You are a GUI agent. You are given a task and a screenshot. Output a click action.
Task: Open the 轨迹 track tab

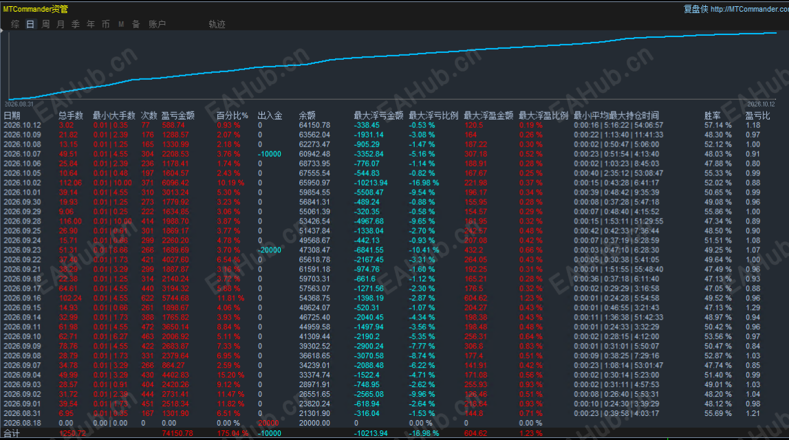coord(217,24)
